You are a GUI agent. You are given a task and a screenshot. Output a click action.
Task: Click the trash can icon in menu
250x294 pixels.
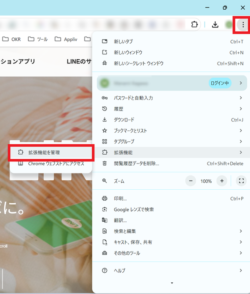[105, 163]
